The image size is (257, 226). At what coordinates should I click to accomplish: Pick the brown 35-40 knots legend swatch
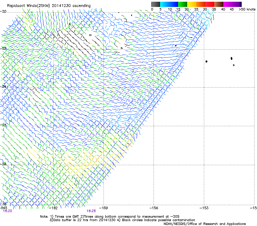click(219, 4)
